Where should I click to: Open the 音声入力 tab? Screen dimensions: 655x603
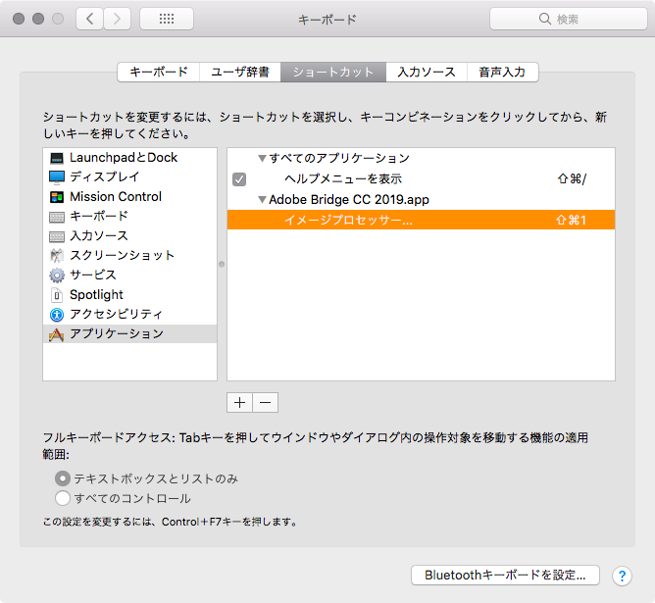click(503, 72)
